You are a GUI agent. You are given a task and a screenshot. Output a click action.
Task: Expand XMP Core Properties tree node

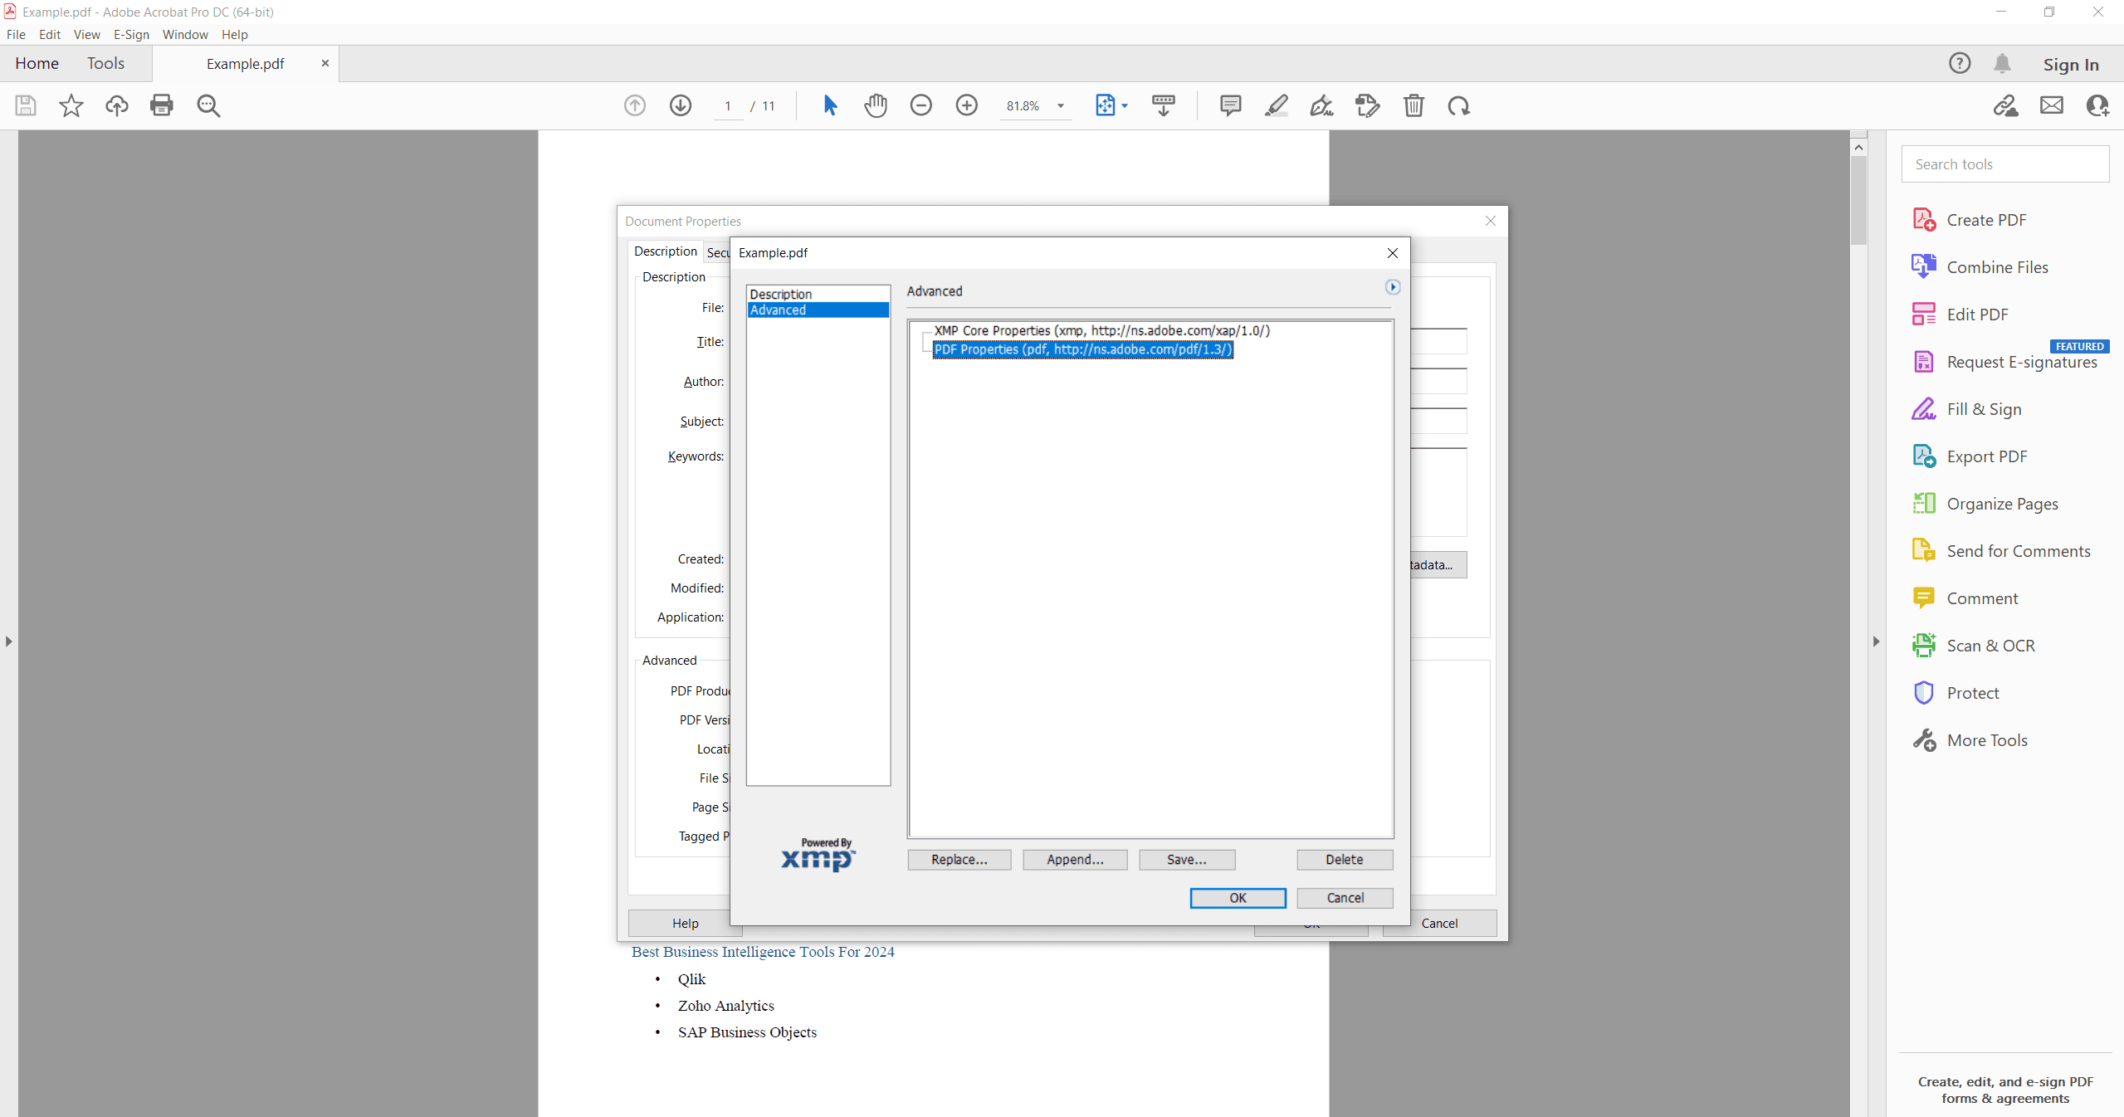click(1101, 330)
